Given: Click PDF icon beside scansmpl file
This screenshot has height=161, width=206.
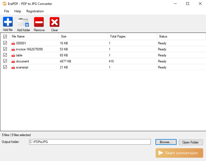Looking at the screenshot, I should tap(13, 67).
